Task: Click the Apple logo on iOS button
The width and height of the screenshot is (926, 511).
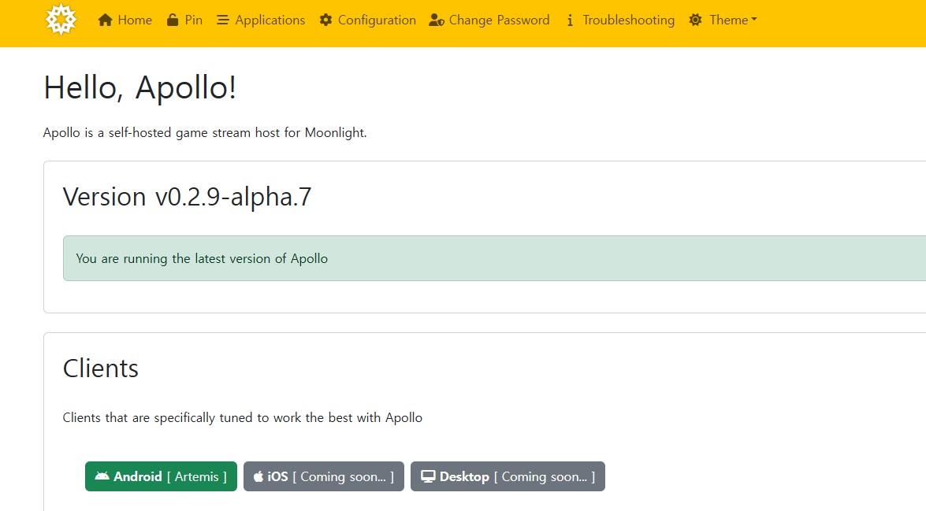Action: point(258,476)
